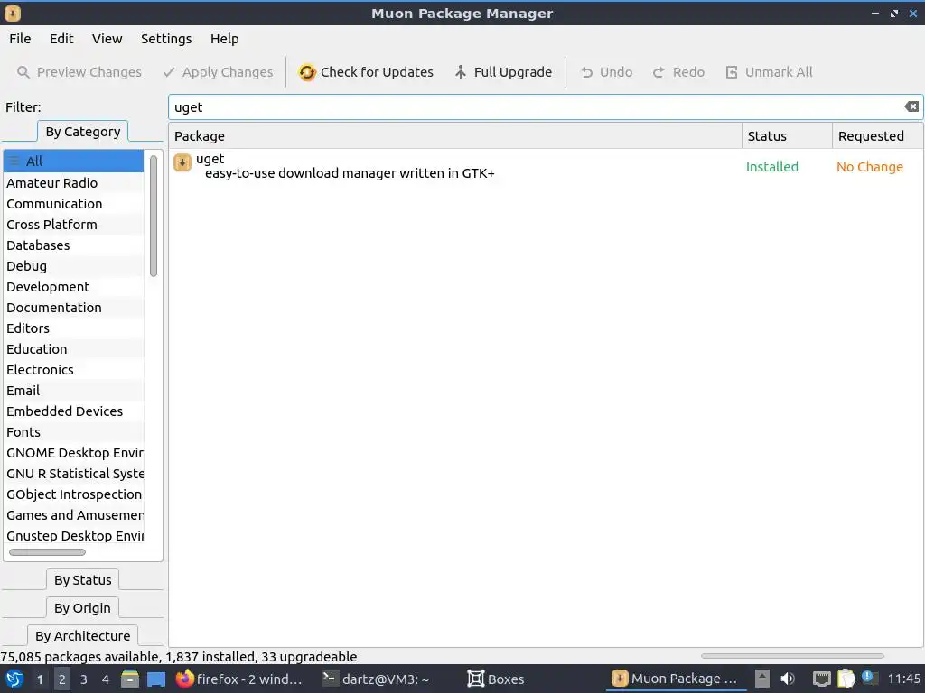Open the View menu
Image resolution: width=925 pixels, height=693 pixels.
107,39
